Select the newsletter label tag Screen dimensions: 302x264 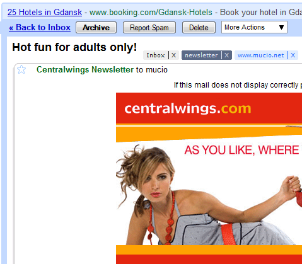click(x=201, y=55)
